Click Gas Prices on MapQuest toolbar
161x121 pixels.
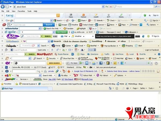pos(118,54)
